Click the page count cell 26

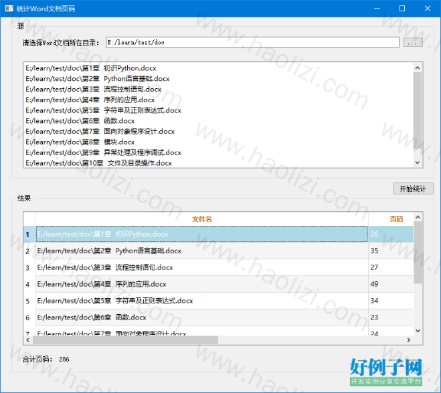click(x=391, y=235)
